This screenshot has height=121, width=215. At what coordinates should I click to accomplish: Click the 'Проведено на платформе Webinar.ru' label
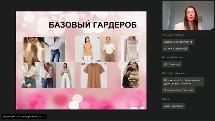click(x=24, y=117)
